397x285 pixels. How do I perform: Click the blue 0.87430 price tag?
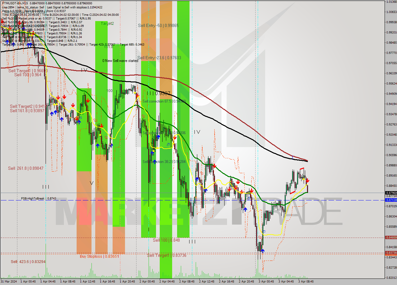point(391,200)
